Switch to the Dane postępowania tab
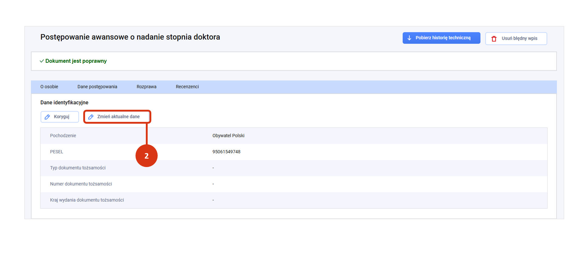Screen dimensions: 583x258 pos(97,87)
